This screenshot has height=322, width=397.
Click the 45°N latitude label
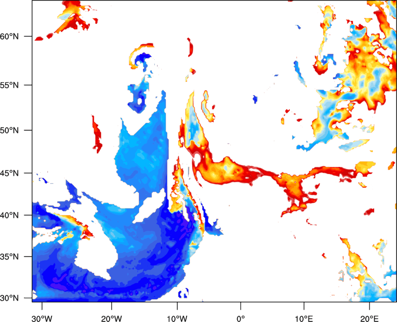pos(9,173)
